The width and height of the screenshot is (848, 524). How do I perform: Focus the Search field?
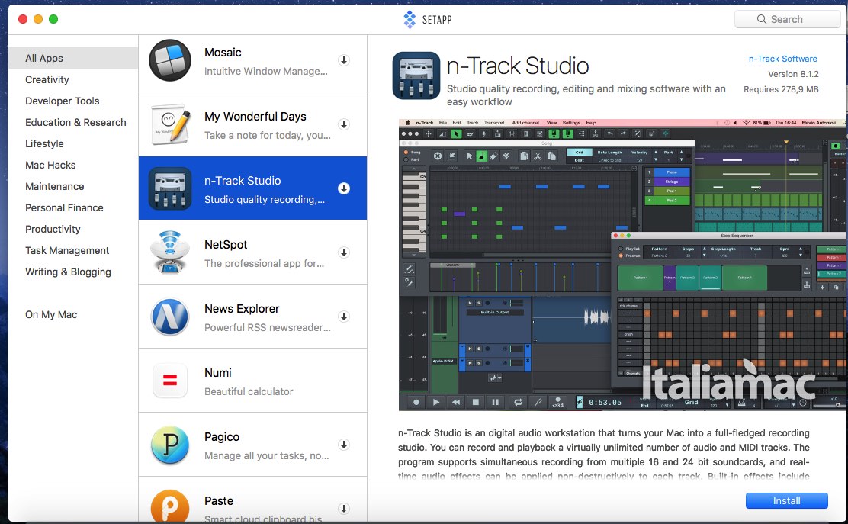point(788,19)
